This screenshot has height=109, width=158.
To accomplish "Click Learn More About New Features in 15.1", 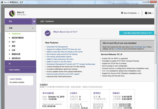I will 137,33.
